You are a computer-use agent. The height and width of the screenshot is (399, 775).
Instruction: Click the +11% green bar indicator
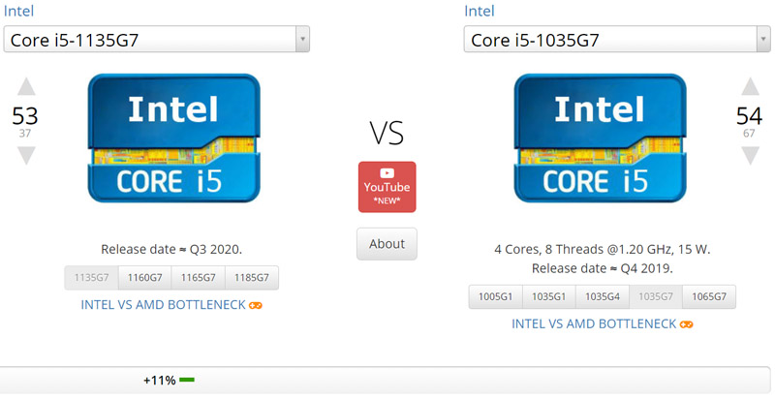tap(187, 380)
